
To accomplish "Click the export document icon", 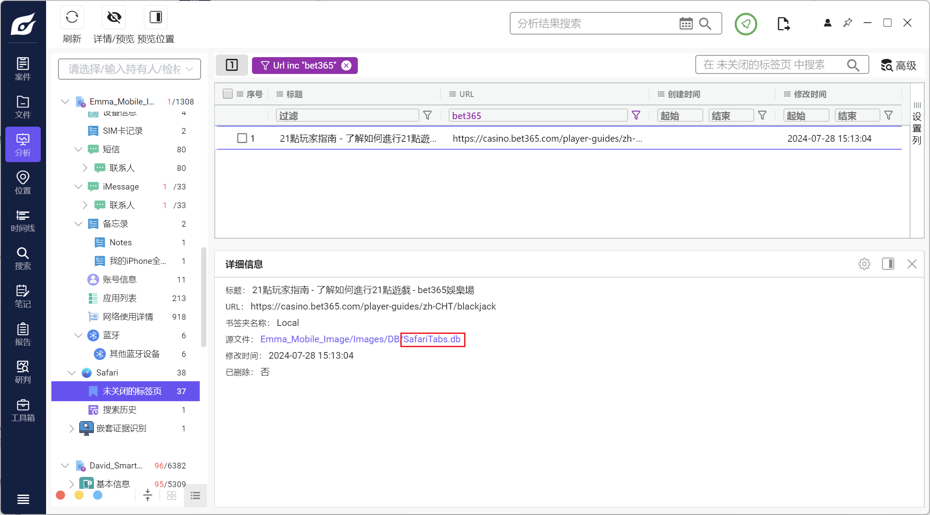I will 783,23.
